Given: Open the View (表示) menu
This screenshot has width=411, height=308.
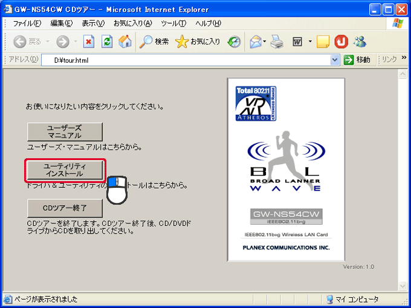Looking at the screenshot, I should pos(93,24).
